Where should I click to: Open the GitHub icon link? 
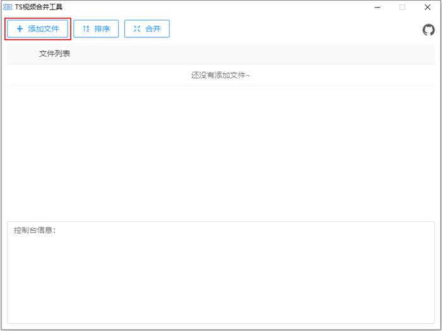coord(429,30)
